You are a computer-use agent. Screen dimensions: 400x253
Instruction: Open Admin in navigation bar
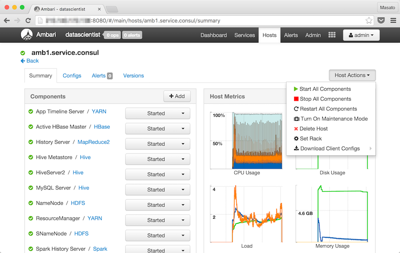[x=313, y=35]
